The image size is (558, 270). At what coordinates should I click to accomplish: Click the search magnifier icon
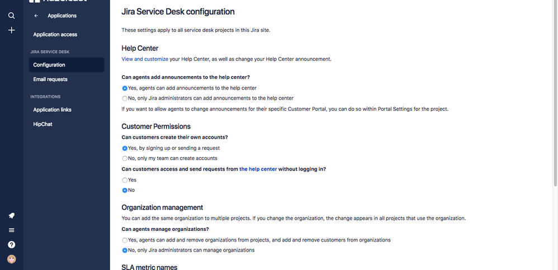pyautogui.click(x=11, y=16)
